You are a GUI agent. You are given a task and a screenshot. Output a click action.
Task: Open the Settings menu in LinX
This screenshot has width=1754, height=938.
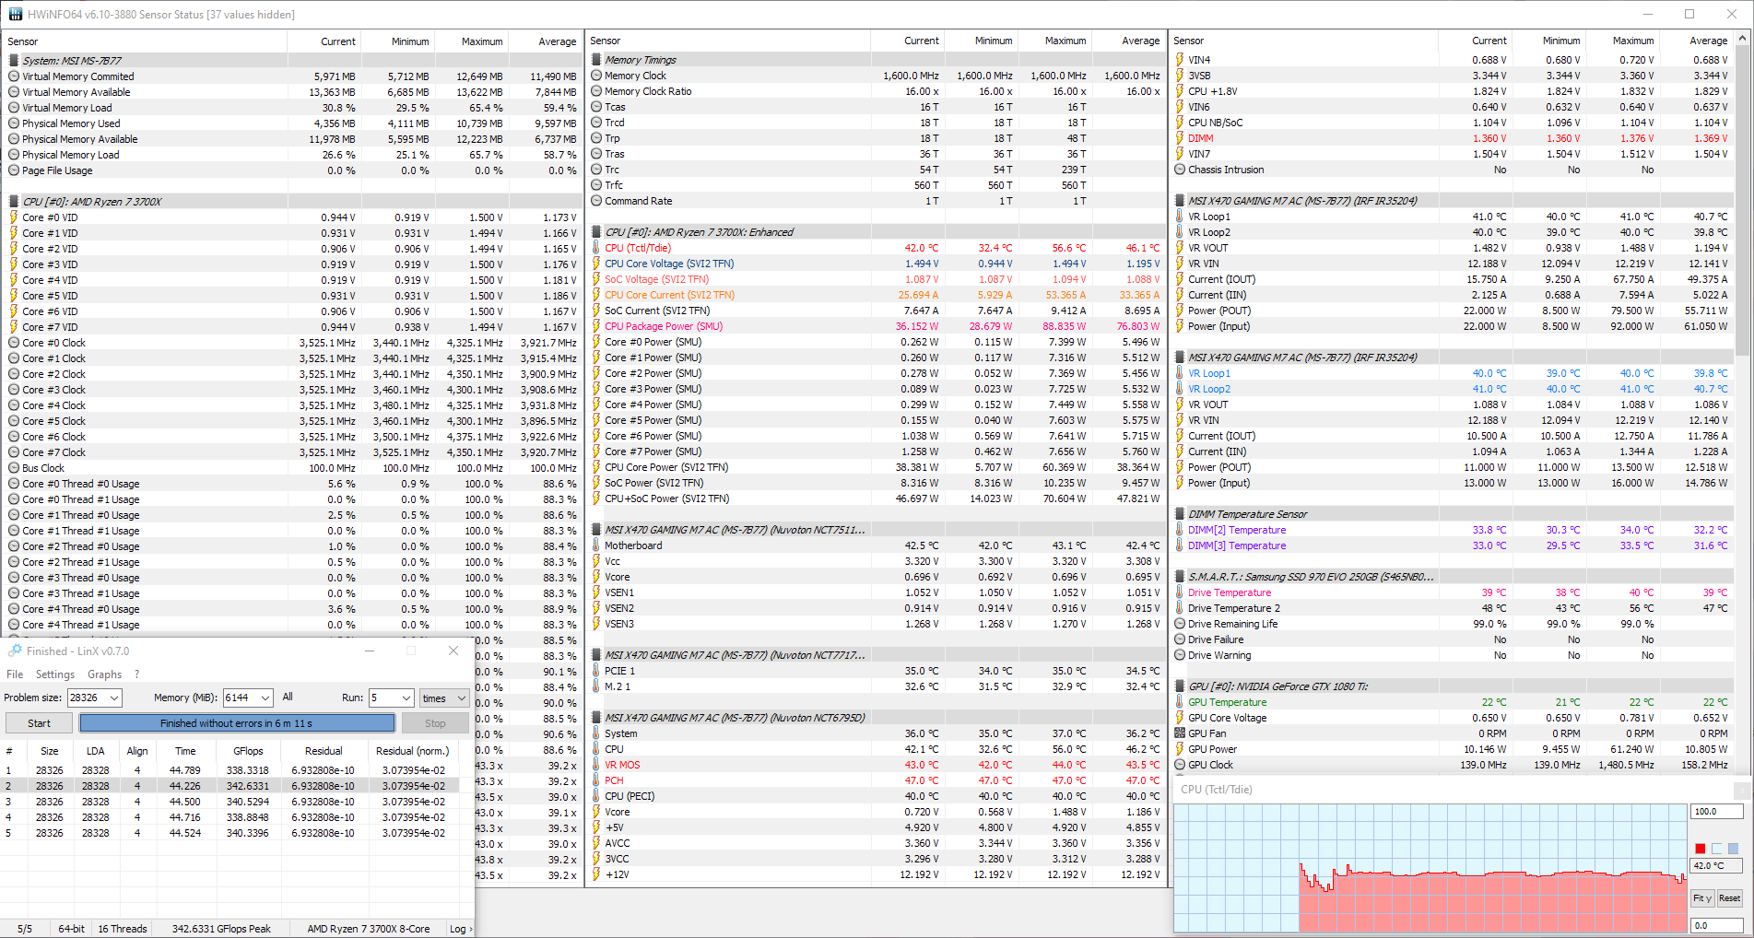[x=55, y=674]
